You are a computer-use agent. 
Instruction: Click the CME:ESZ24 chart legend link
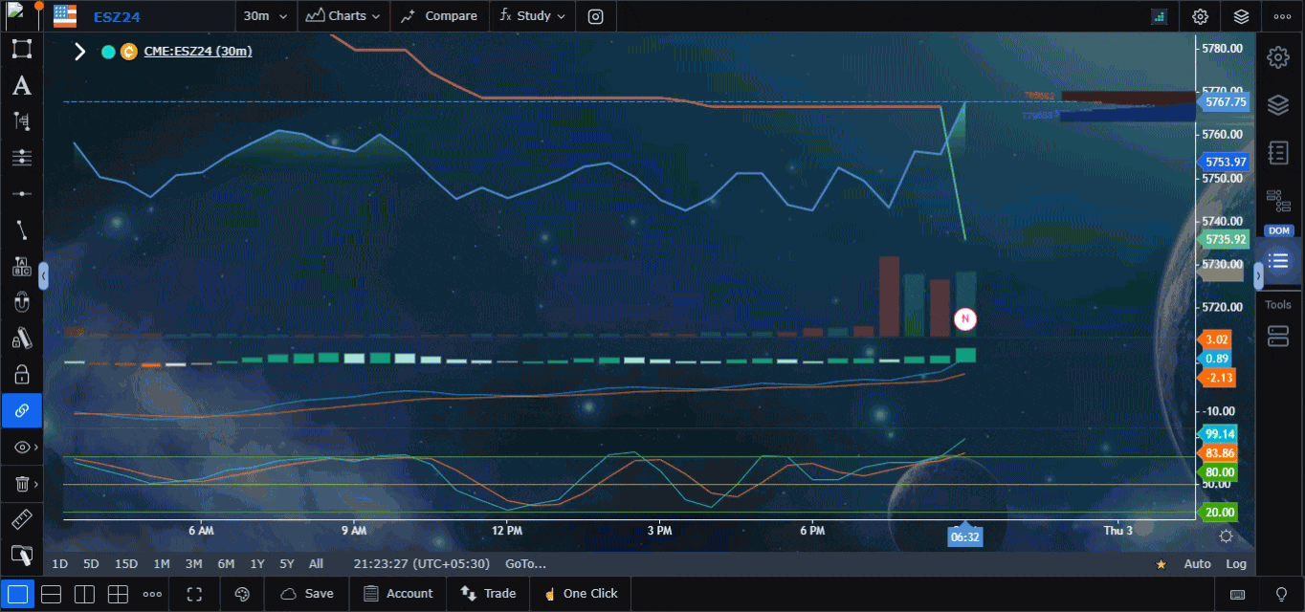(198, 52)
